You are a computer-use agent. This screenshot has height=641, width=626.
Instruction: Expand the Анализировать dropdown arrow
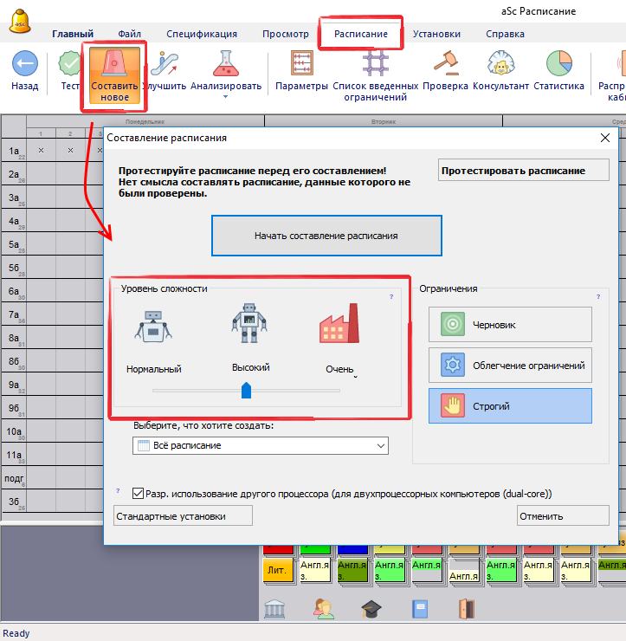coord(225,97)
